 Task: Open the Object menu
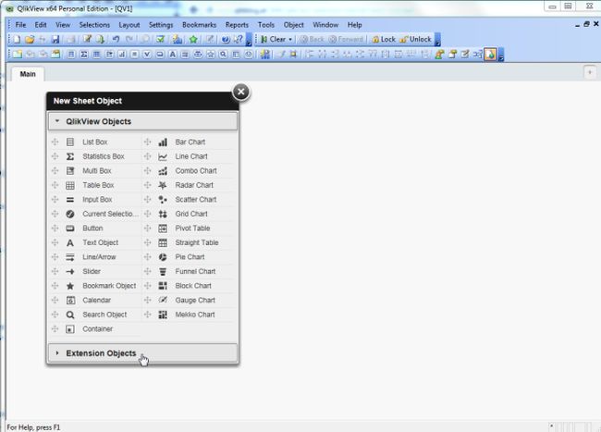pos(294,25)
